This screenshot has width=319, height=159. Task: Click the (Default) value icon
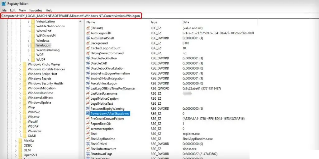88,28
